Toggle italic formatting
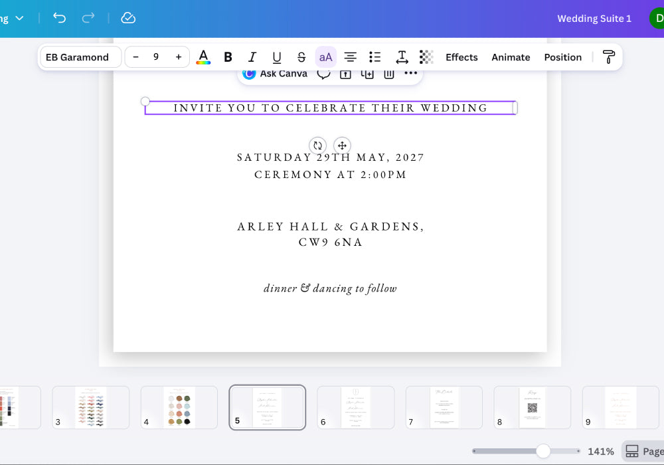Image resolution: width=664 pixels, height=465 pixels. click(x=252, y=57)
